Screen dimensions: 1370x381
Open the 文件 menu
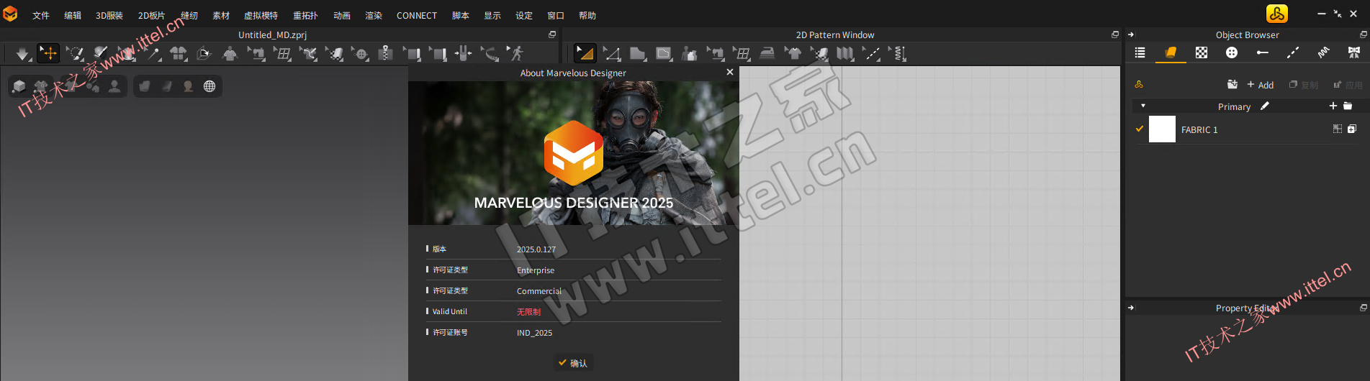[41, 16]
